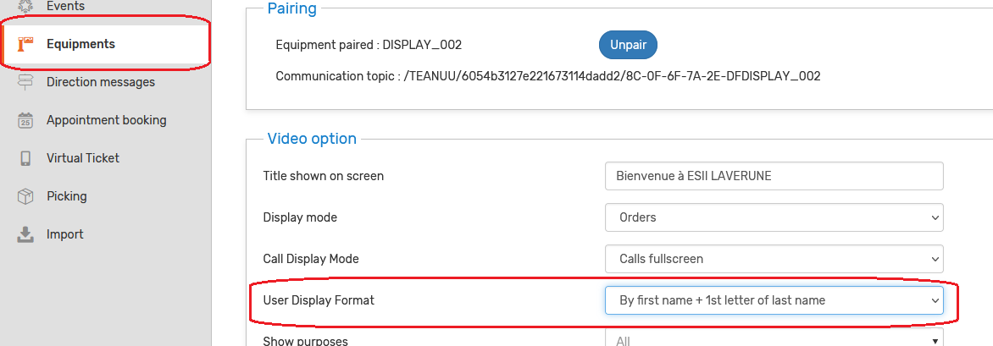Open the Events menu item

tap(65, 6)
